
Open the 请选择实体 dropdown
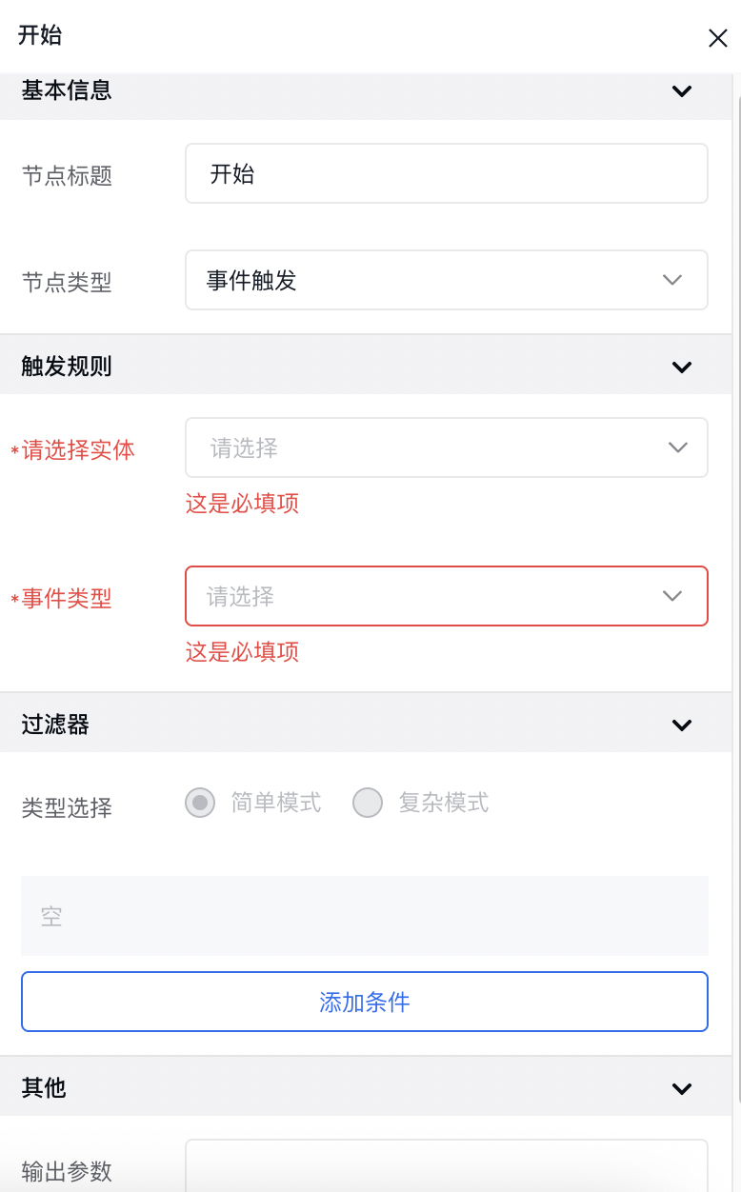[x=446, y=447]
